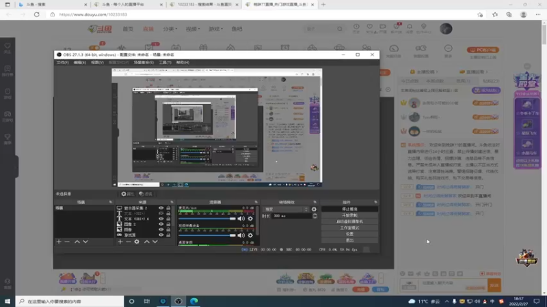Move source down in sources toolbar
The height and width of the screenshot is (307, 547).
155,242
